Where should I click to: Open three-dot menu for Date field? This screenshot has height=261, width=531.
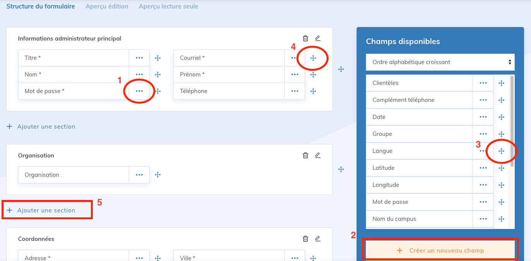483,117
